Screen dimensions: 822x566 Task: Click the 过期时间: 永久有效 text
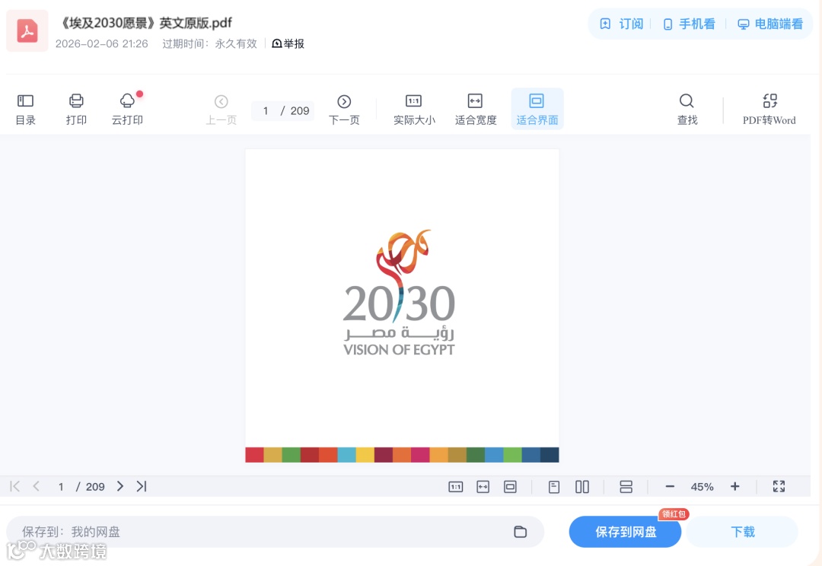pyautogui.click(x=210, y=43)
